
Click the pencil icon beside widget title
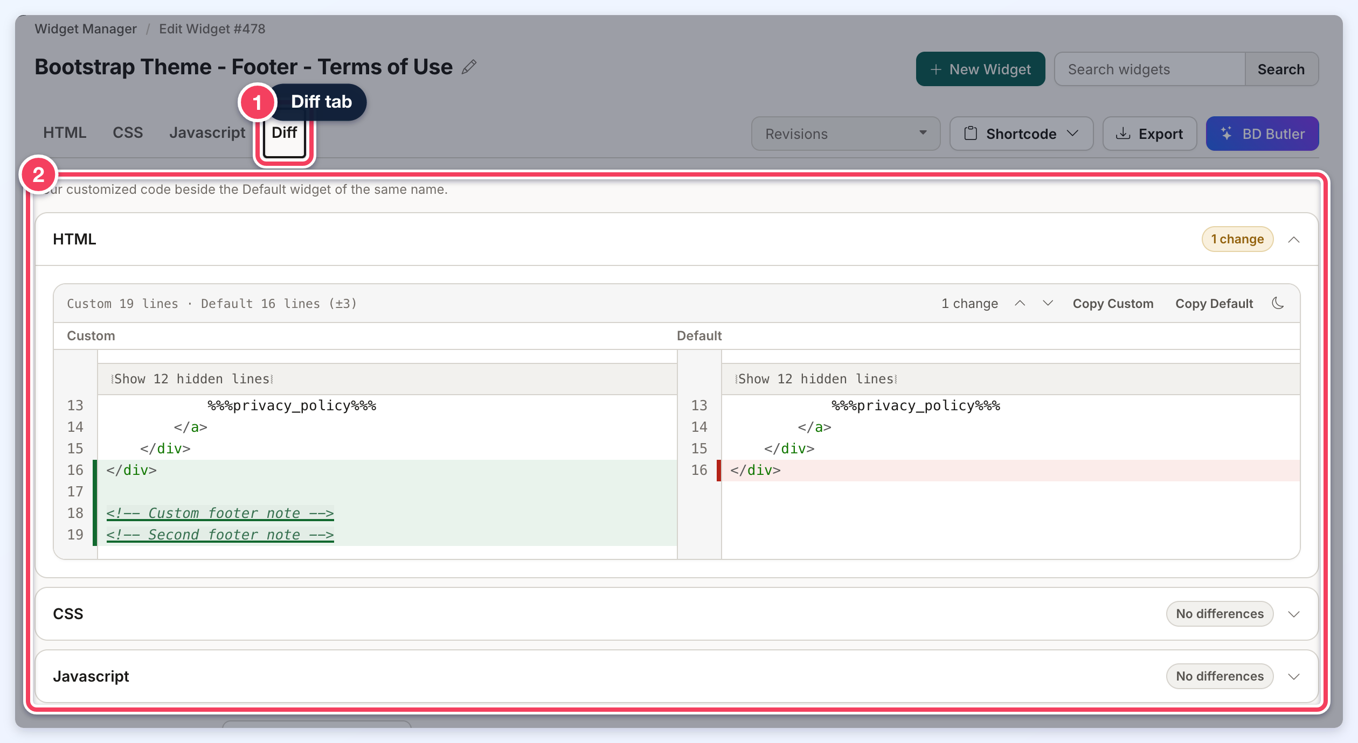[x=469, y=67]
